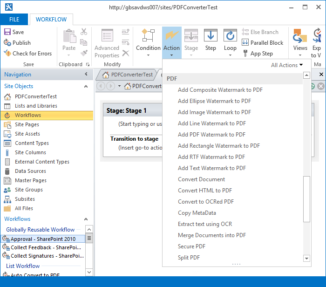Choose Convert HTML to PDF action

pyautogui.click(x=205, y=191)
